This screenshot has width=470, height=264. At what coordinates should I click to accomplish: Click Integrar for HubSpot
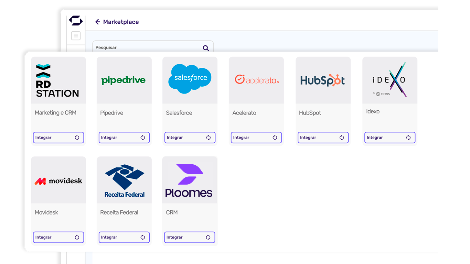point(323,137)
